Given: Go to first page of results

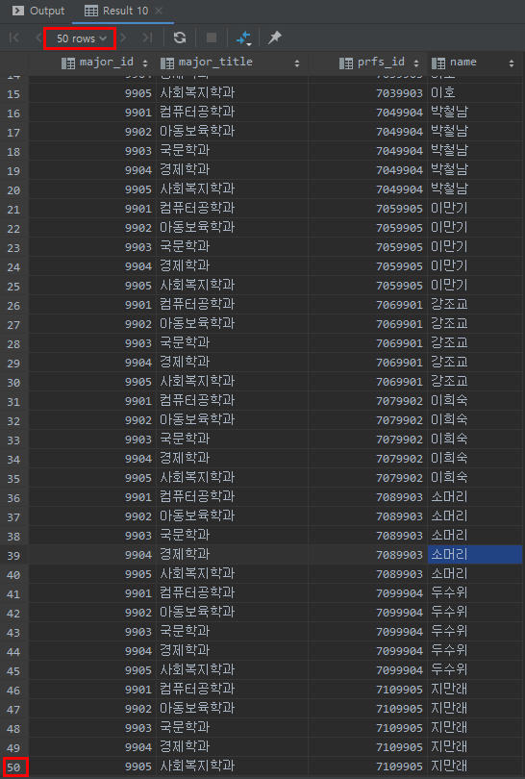Looking at the screenshot, I should [x=13, y=38].
